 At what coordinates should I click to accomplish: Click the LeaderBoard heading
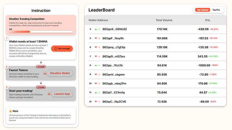click(101, 10)
